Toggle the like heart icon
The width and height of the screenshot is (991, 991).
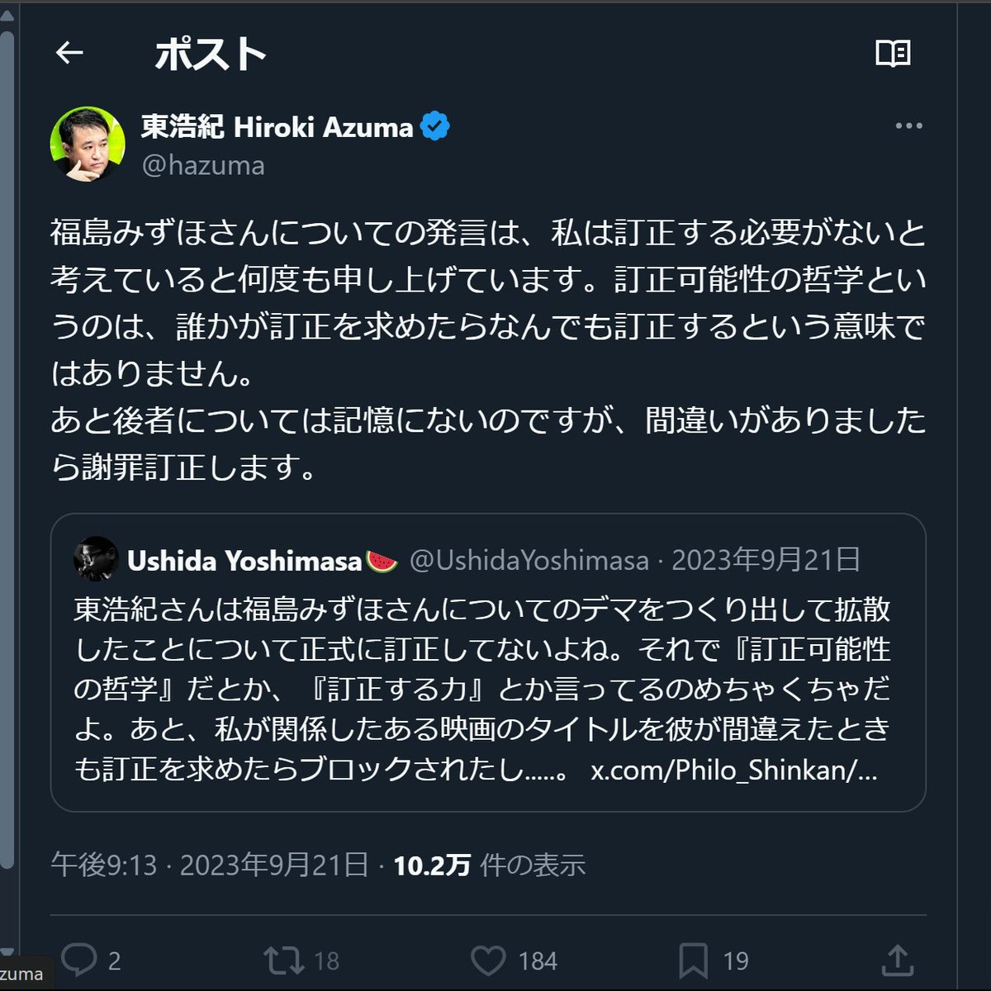488,960
